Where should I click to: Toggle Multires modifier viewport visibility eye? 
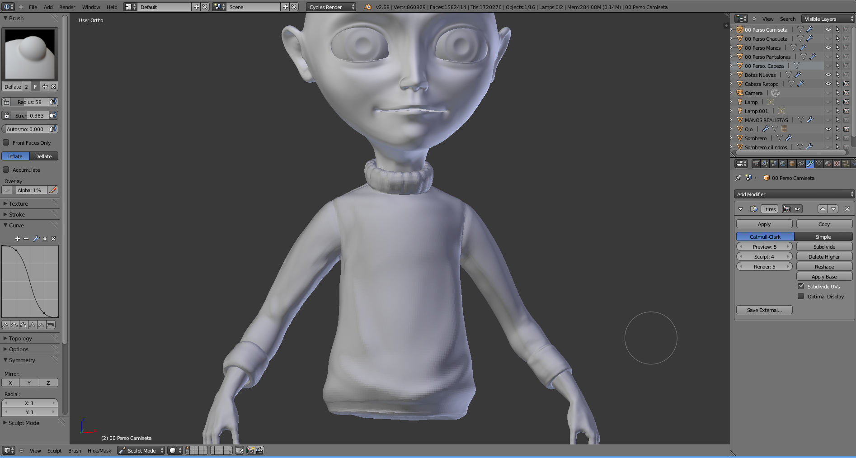pyautogui.click(x=798, y=209)
